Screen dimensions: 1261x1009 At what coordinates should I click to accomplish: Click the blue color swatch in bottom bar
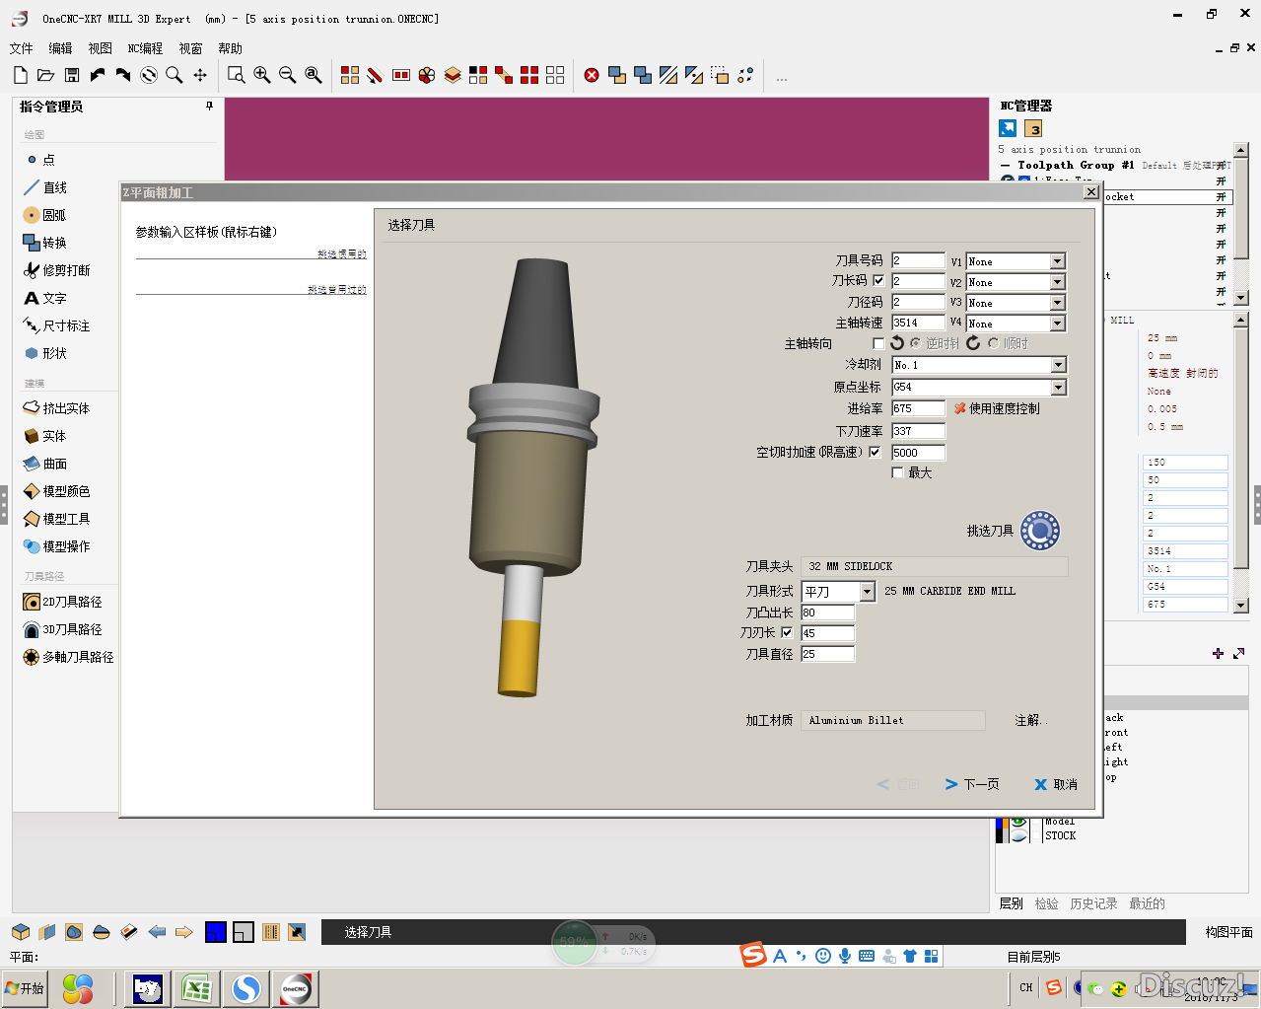tap(215, 932)
